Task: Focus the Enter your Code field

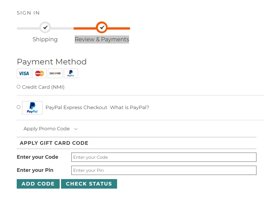Action: 164,157
